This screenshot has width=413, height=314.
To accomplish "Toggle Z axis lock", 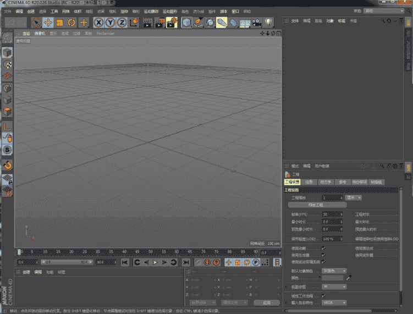I will (122, 23).
